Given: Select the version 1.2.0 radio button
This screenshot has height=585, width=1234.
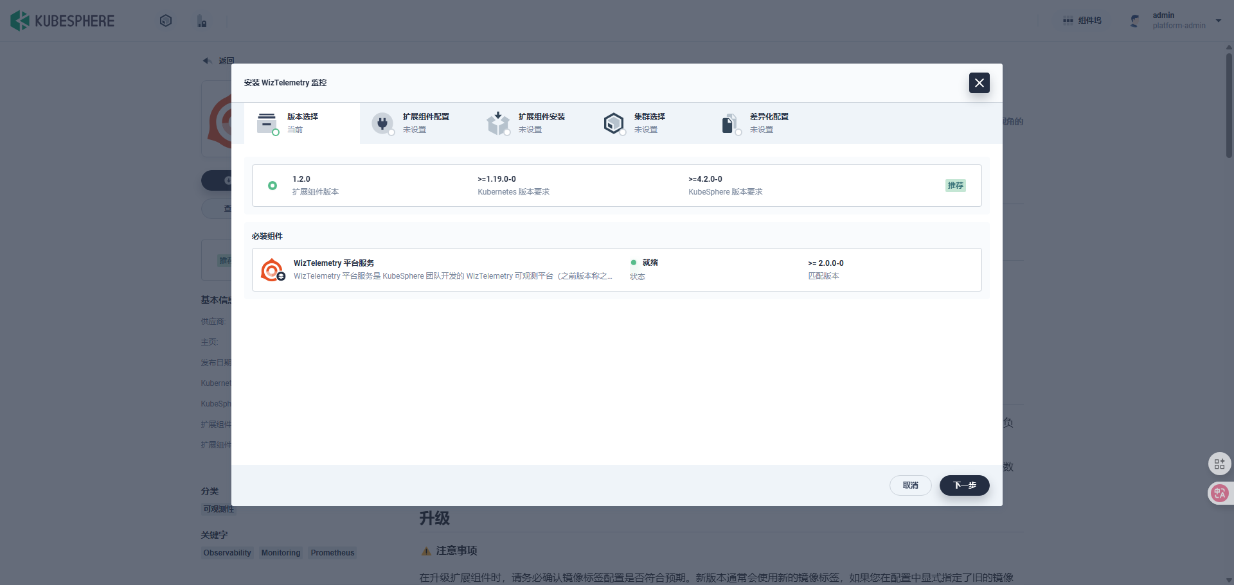Looking at the screenshot, I should point(273,186).
